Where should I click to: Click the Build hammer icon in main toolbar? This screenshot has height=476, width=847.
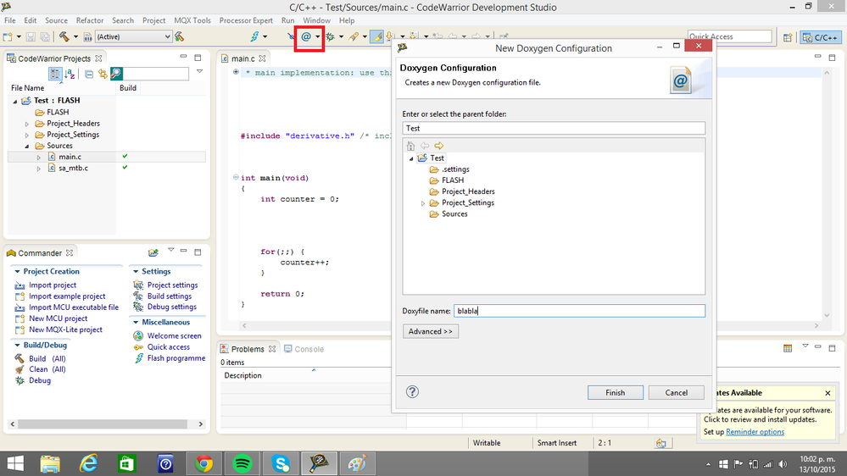[x=64, y=36]
